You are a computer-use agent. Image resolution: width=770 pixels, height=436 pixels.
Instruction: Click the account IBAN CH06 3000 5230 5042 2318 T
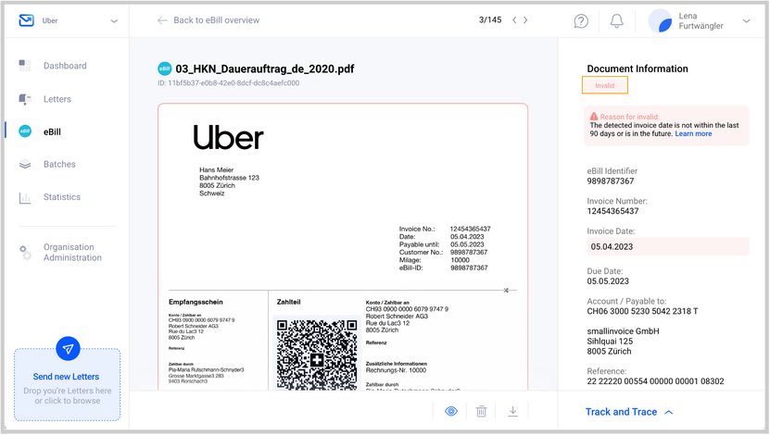tap(642, 311)
